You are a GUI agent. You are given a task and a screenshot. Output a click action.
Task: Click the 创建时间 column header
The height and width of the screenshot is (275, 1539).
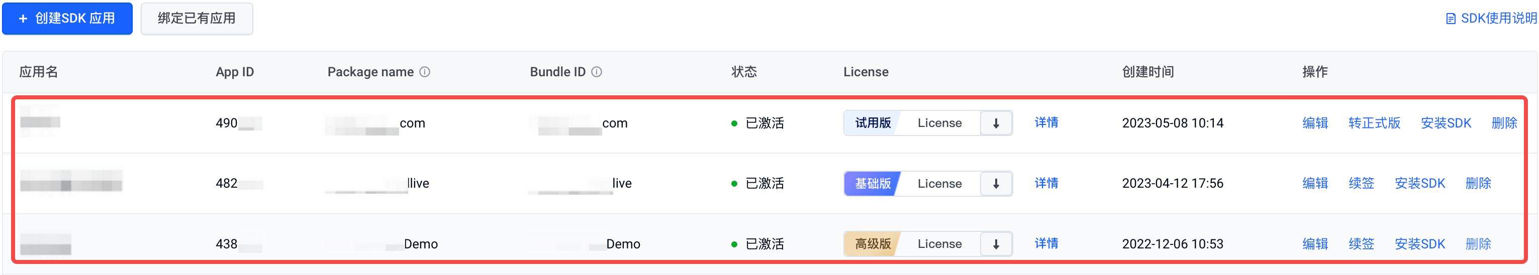pyautogui.click(x=1147, y=72)
